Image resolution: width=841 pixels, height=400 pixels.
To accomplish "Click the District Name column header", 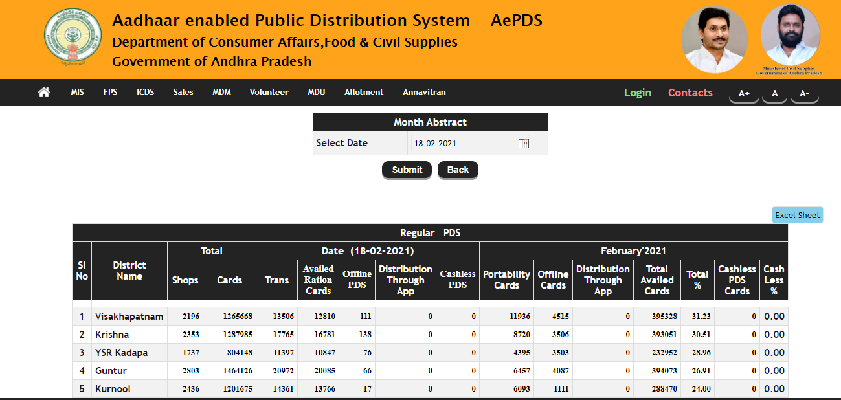I will tap(129, 271).
